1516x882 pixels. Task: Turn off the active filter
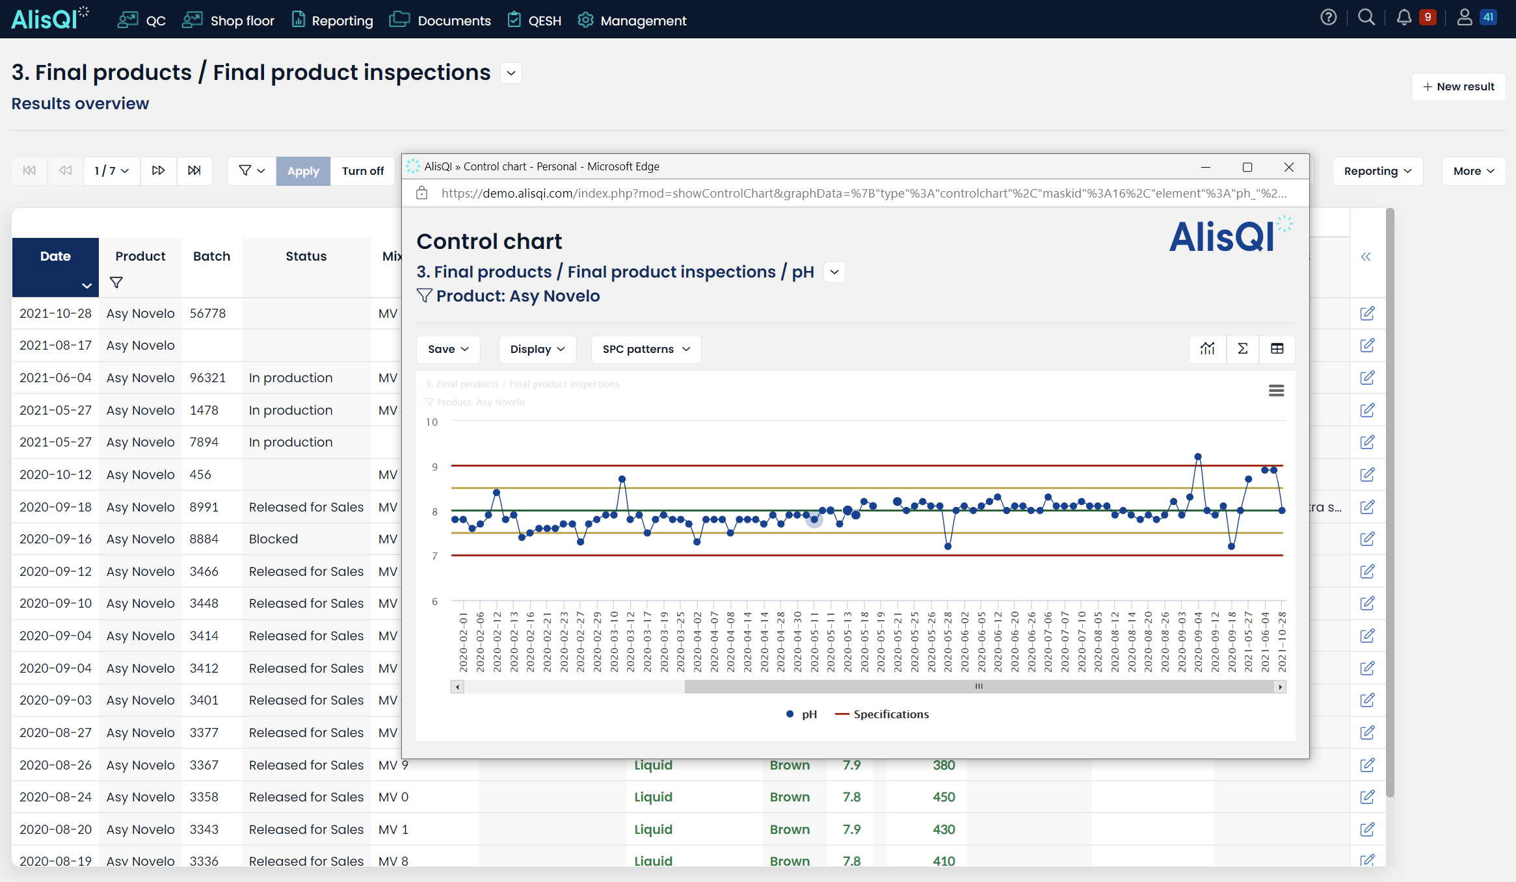362,171
